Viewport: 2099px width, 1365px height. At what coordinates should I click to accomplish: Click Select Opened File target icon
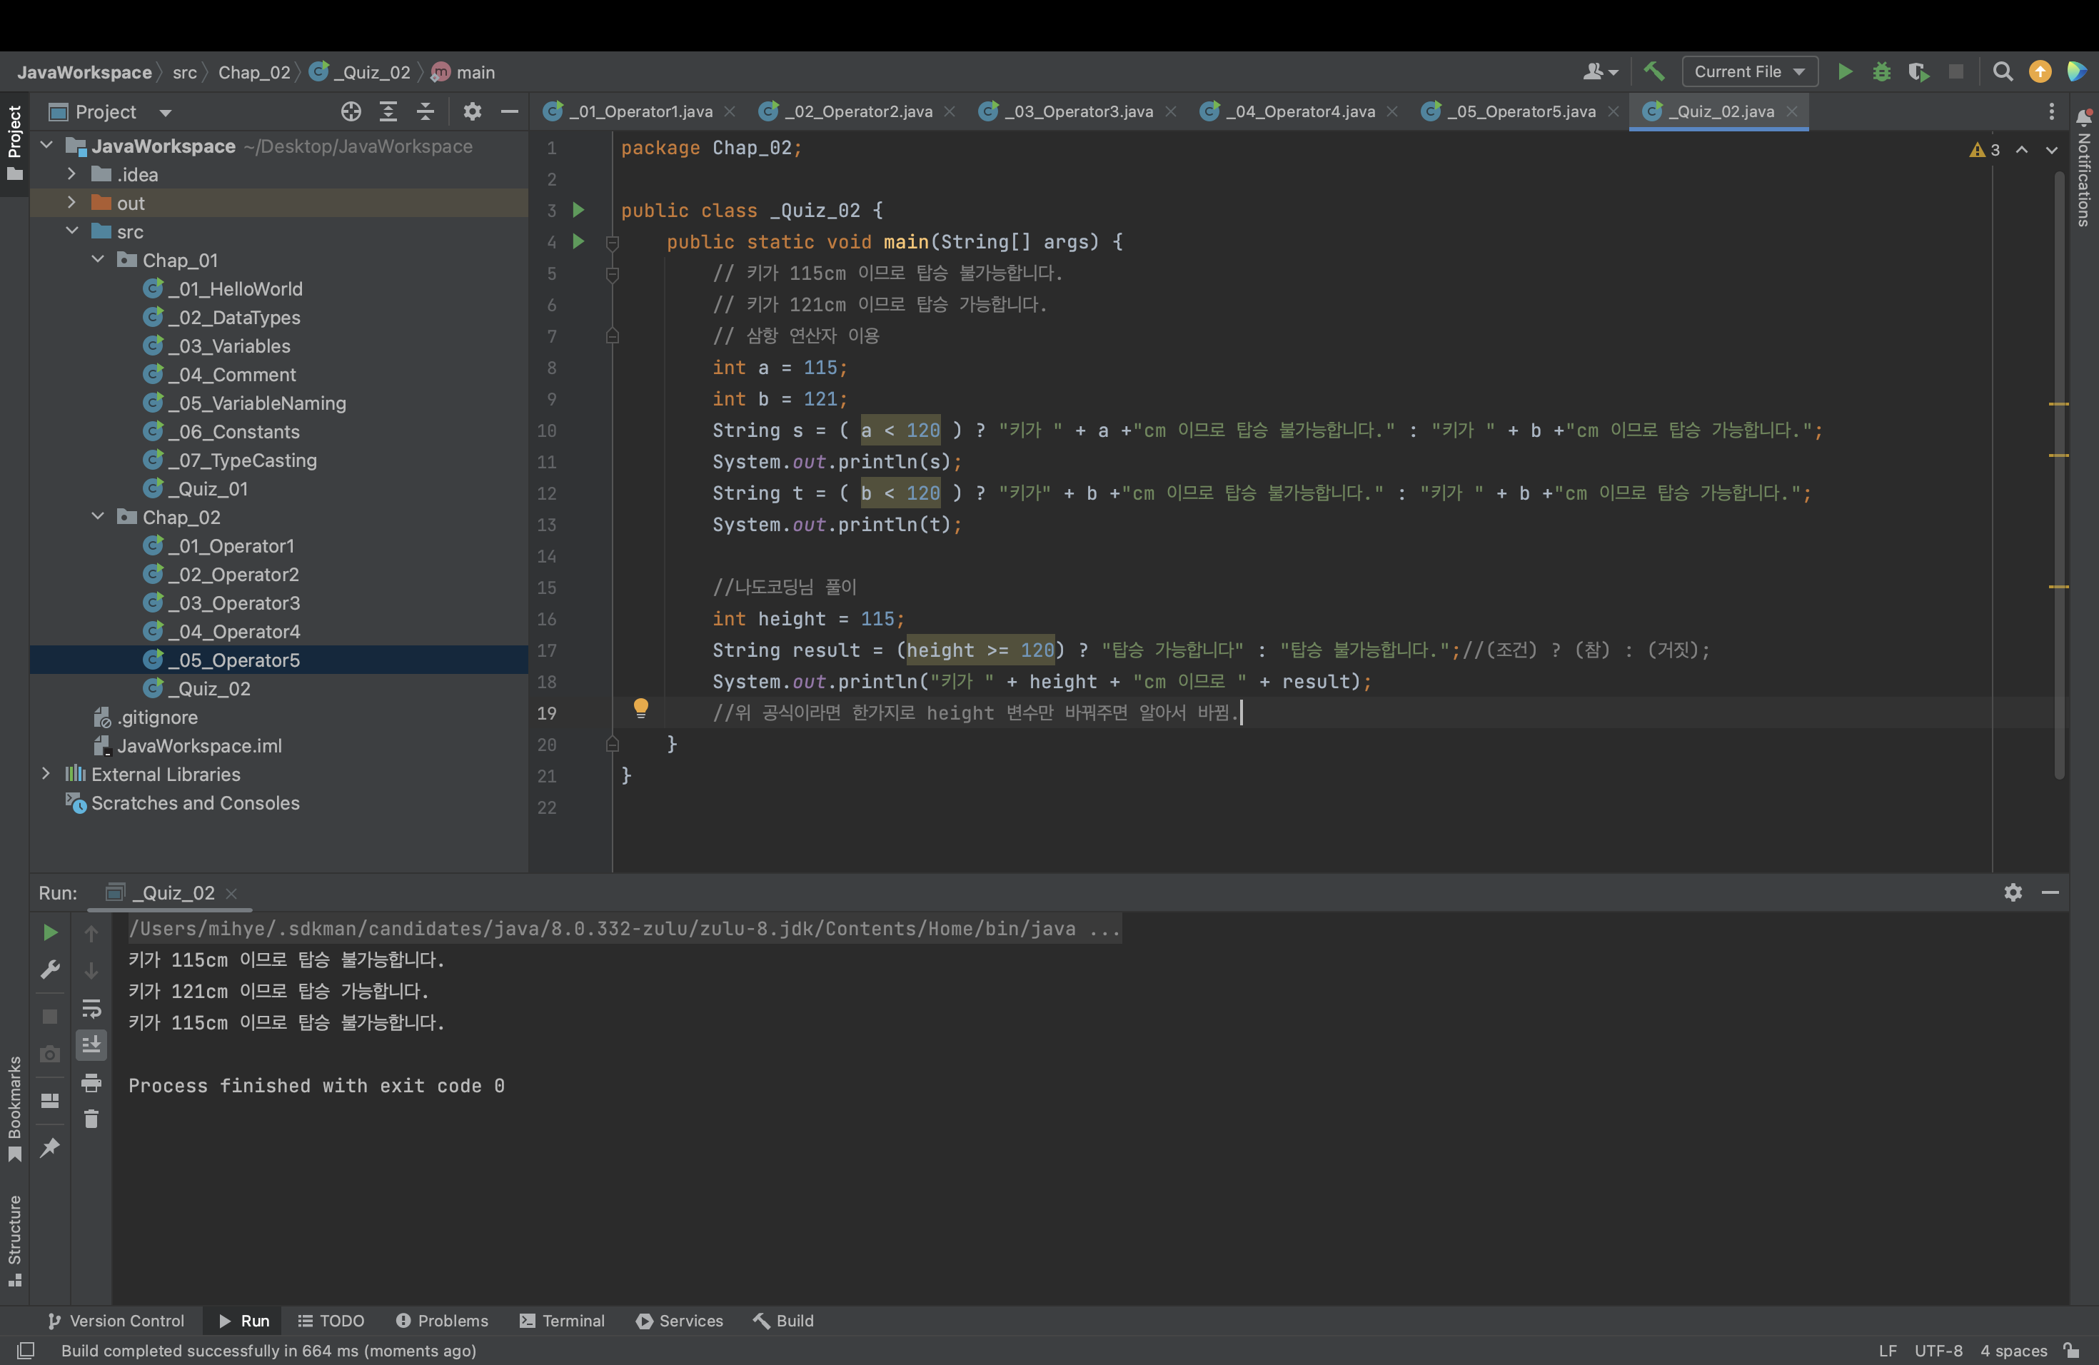click(x=351, y=112)
